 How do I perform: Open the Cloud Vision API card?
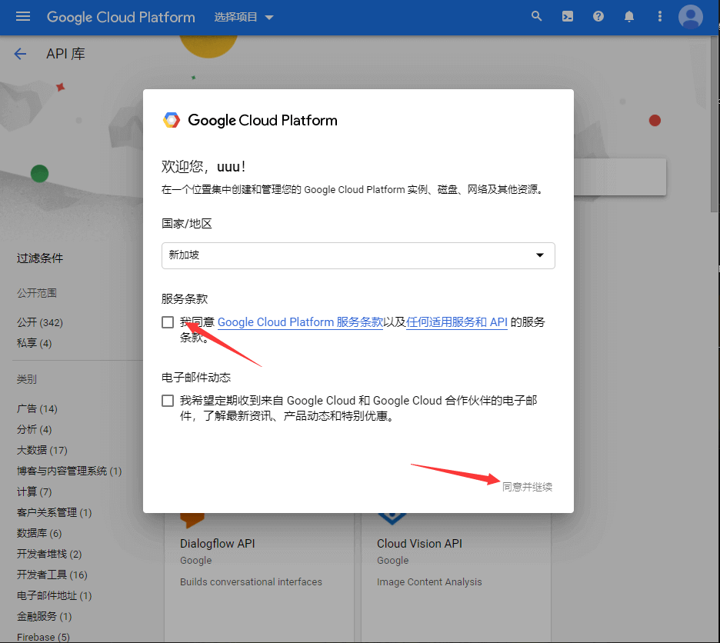pyautogui.click(x=419, y=544)
